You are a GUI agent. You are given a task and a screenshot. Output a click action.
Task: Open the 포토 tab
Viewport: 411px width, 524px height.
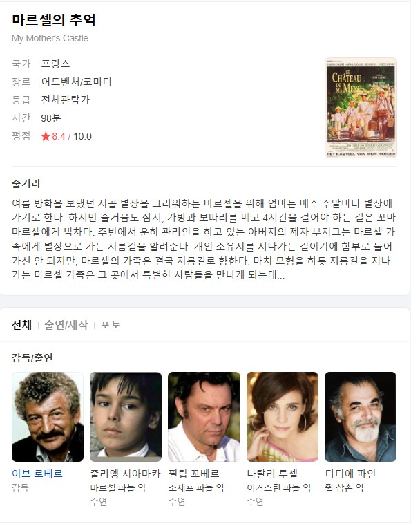[111, 325]
